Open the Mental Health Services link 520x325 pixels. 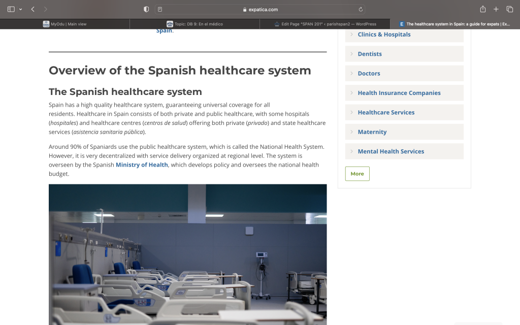[391, 151]
